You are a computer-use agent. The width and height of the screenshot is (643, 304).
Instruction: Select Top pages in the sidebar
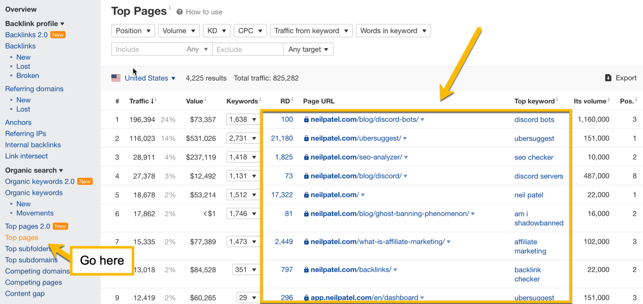coord(22,238)
